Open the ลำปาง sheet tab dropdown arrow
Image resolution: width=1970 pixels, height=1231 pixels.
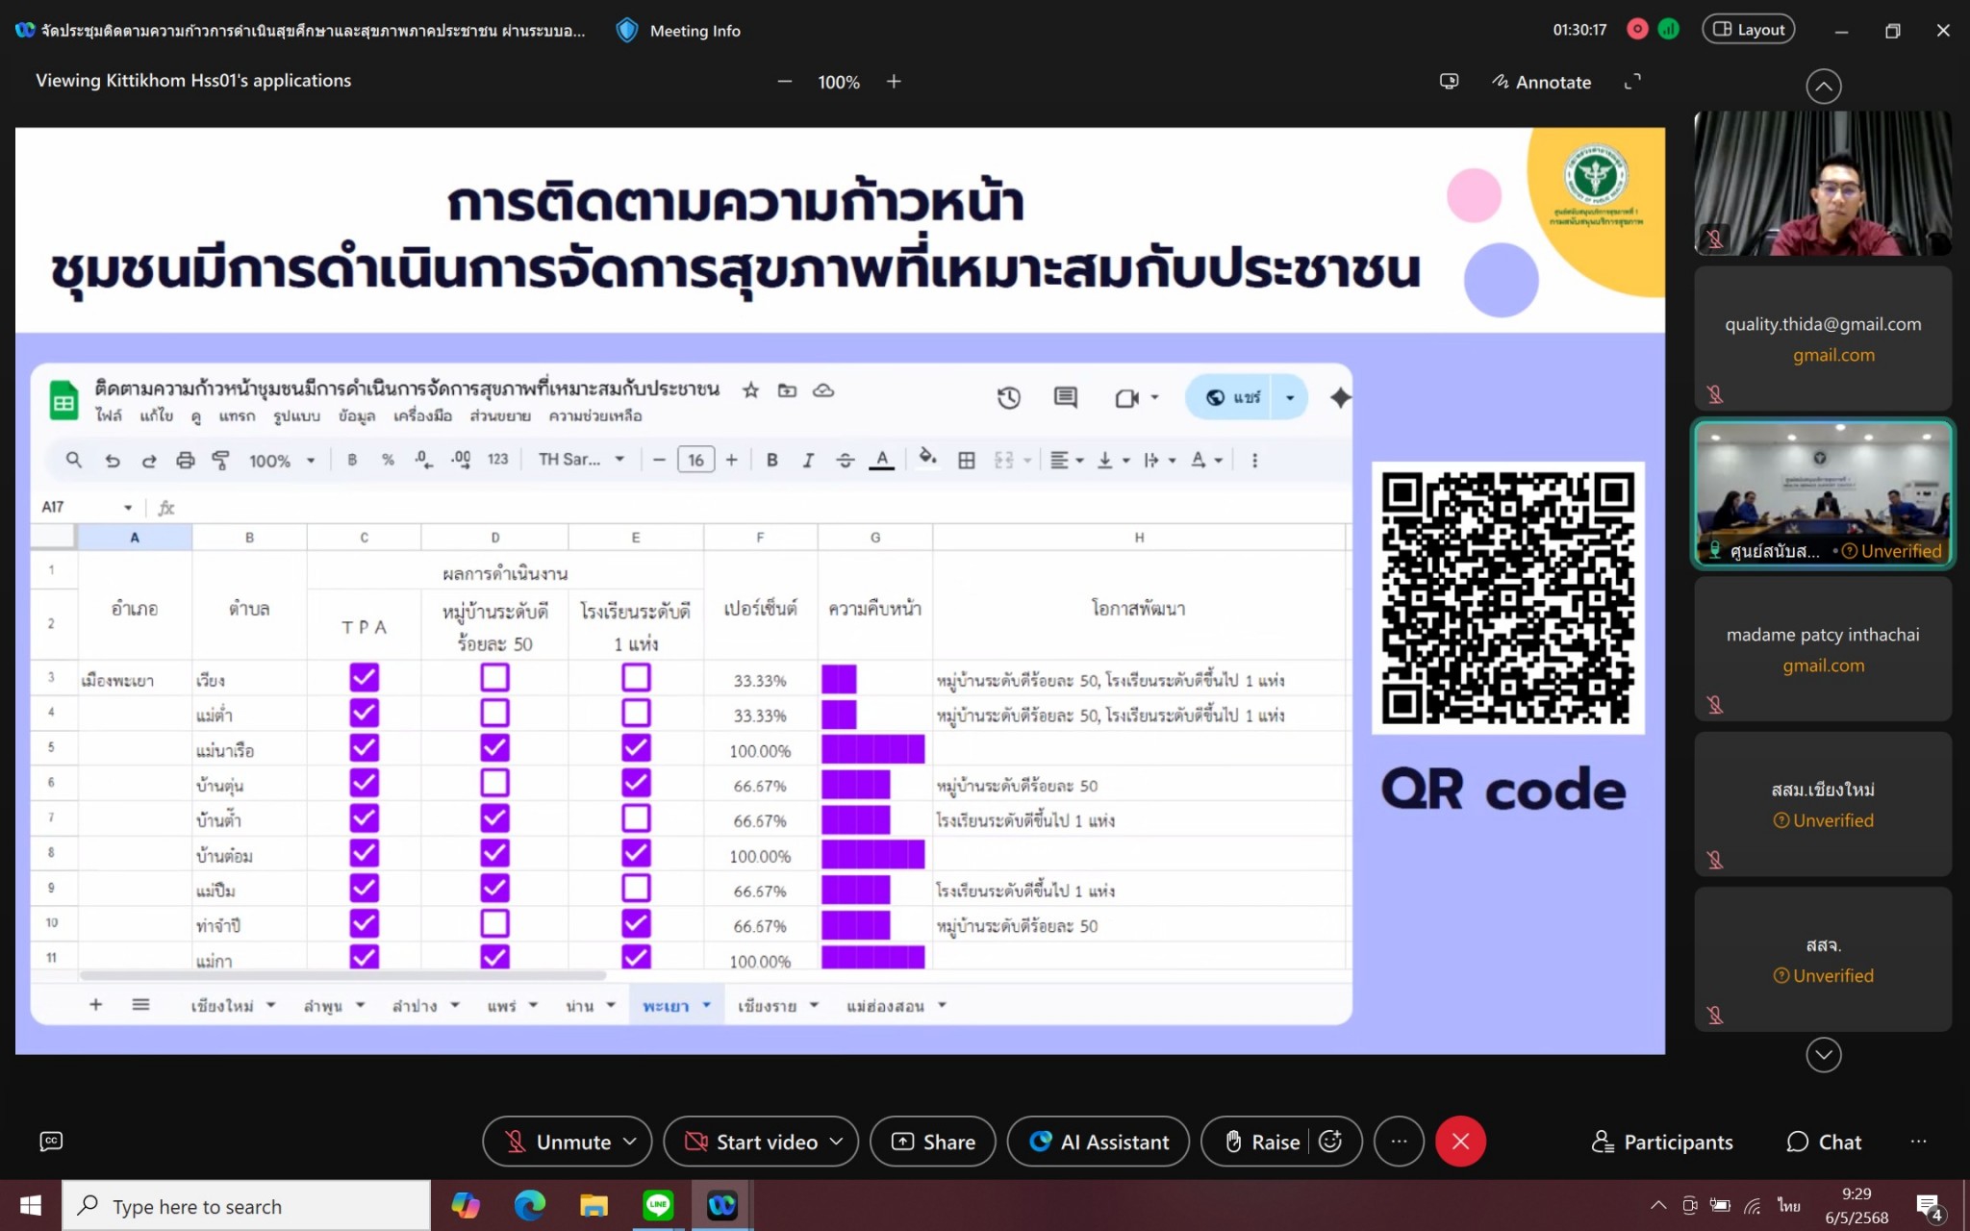click(455, 1005)
